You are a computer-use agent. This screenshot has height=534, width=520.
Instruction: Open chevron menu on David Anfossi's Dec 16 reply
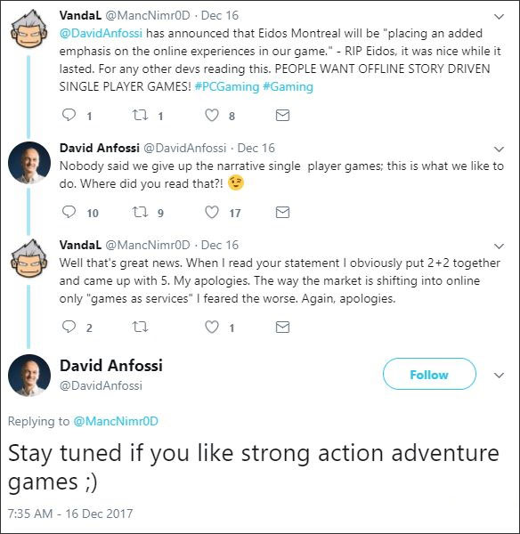click(499, 149)
